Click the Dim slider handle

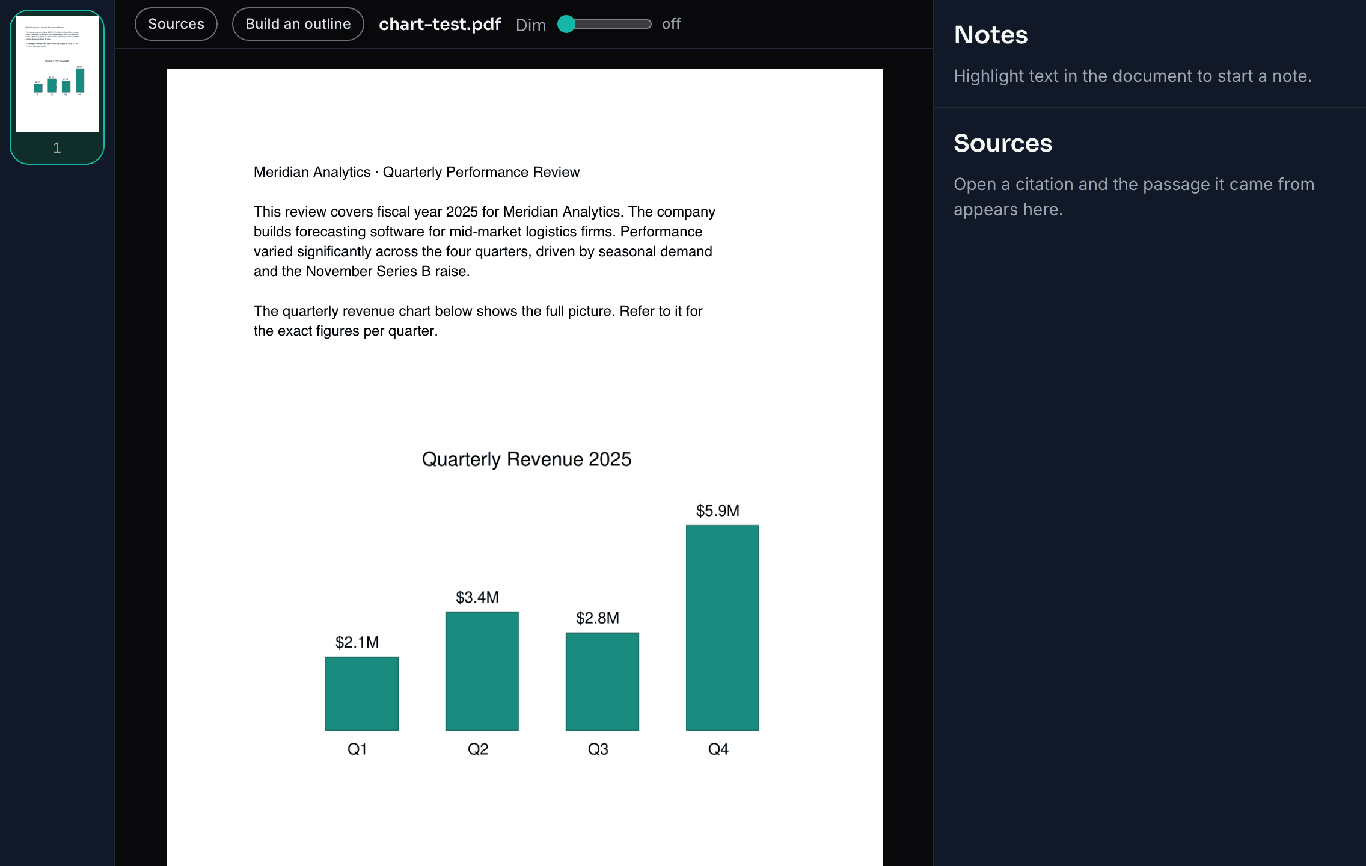566,24
